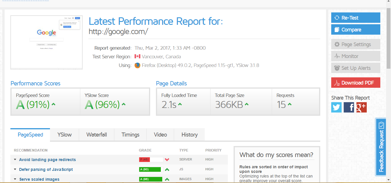Open Avoid landing page redirects recommendation
Screen dimensions: 391x183
(47, 160)
